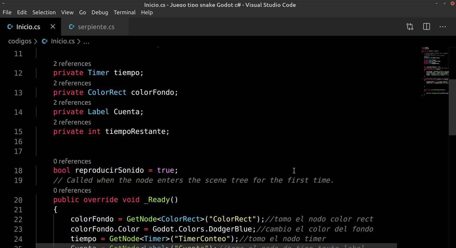
Task: Close the Visual Studio Code window
Action: 452,3
